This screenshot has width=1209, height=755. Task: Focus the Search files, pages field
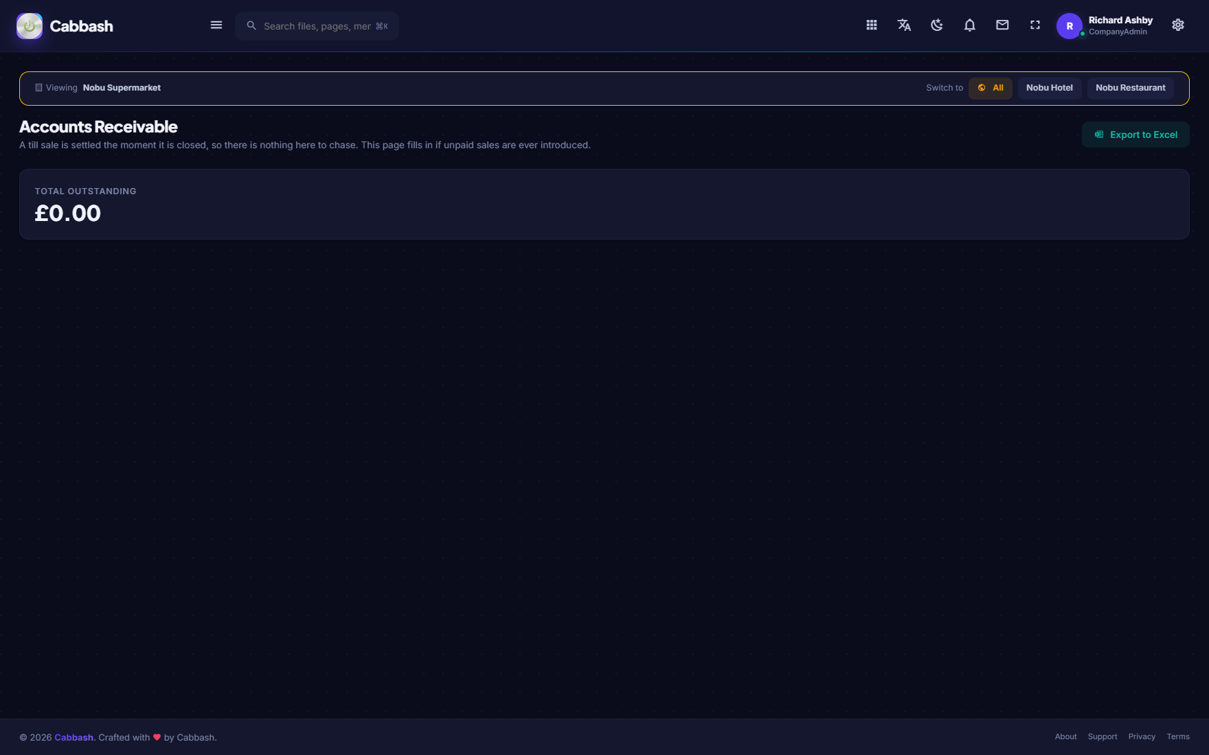tap(317, 26)
